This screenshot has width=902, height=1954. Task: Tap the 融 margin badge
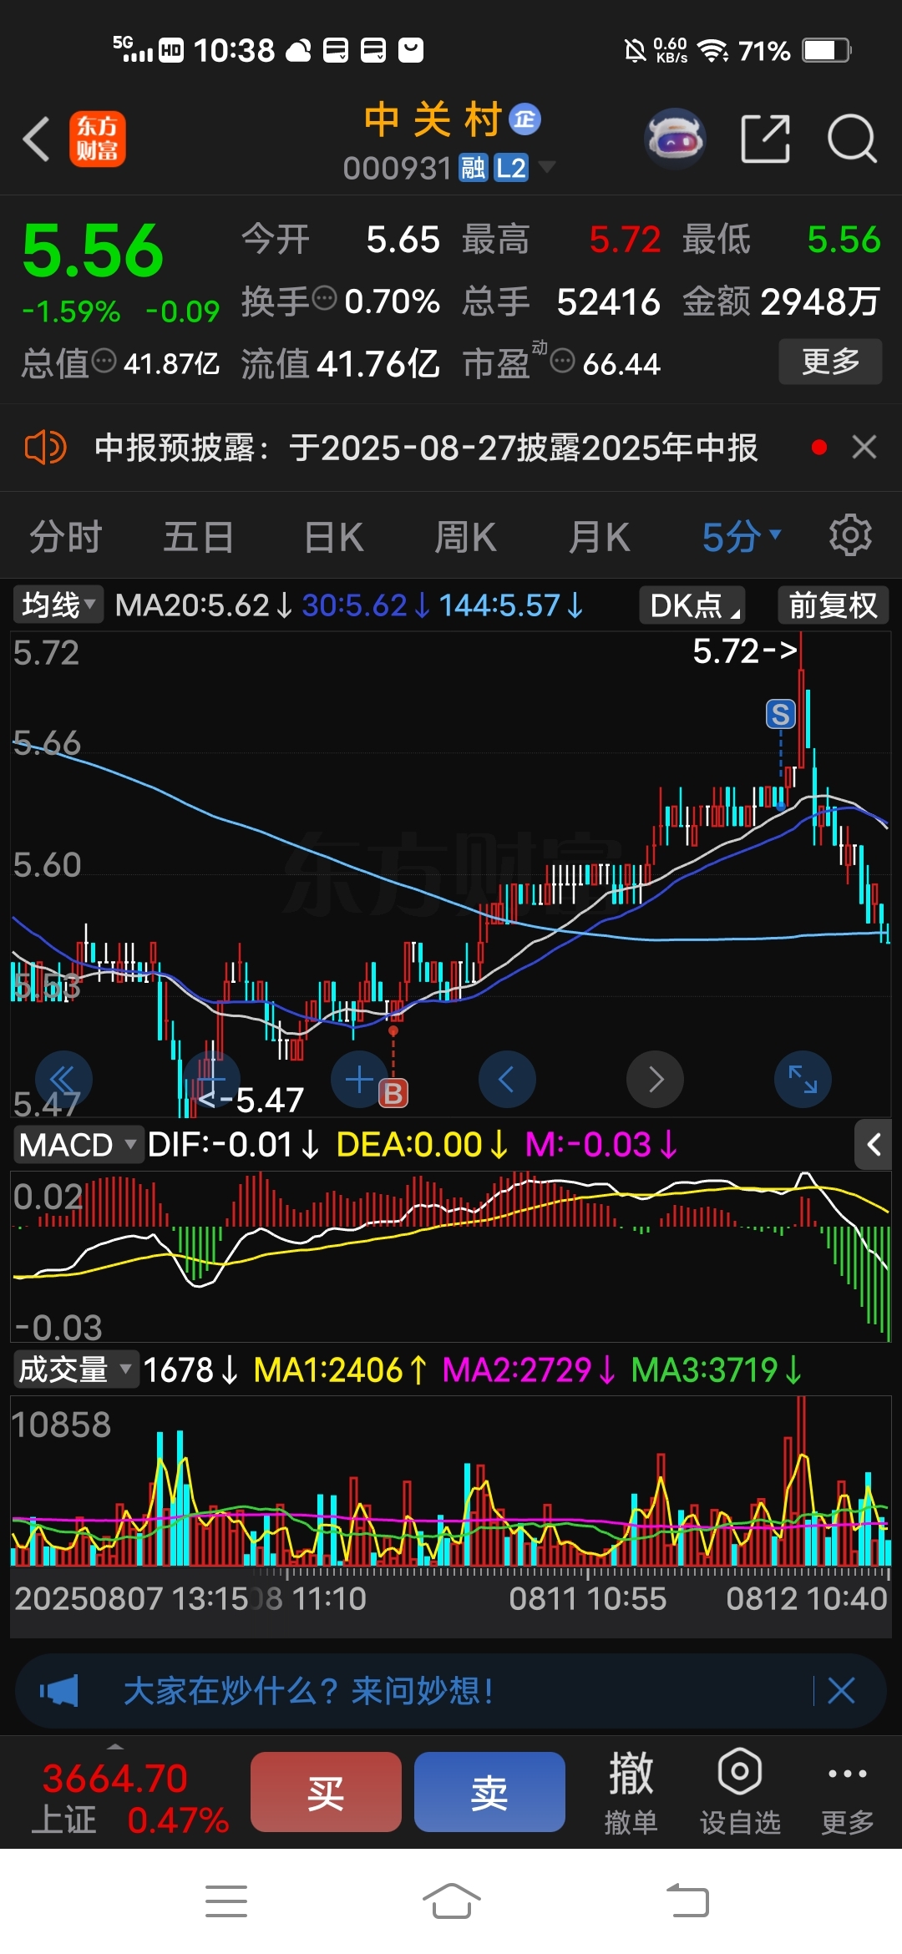click(x=474, y=169)
